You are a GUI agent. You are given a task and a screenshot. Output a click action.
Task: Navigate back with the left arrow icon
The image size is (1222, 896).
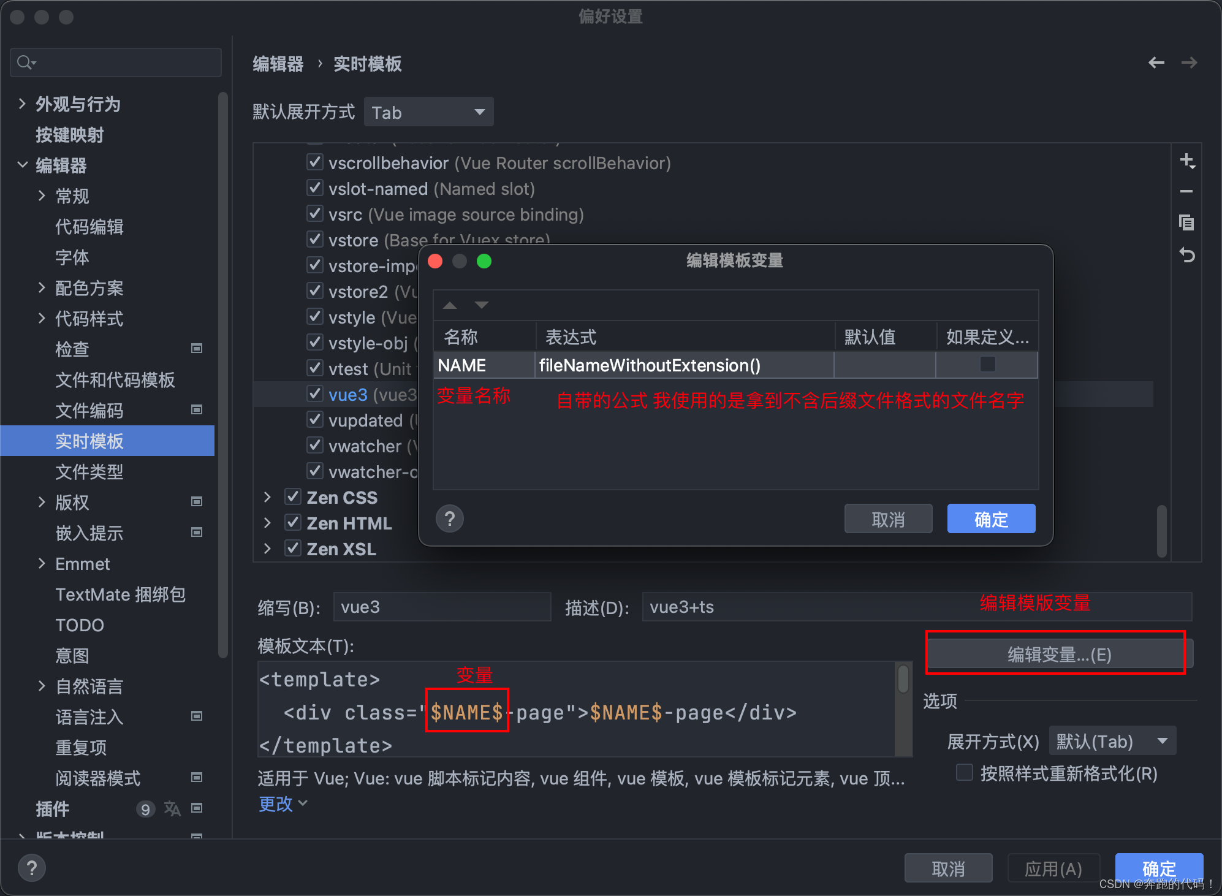point(1156,63)
